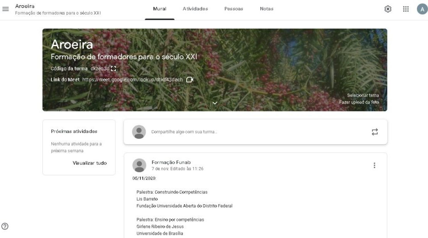Click the text 'Lis Barreto'
Viewport: 428px width, 238px height.
pos(147,199)
